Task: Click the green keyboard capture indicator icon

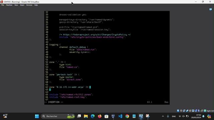Action: [x=205, y=111]
